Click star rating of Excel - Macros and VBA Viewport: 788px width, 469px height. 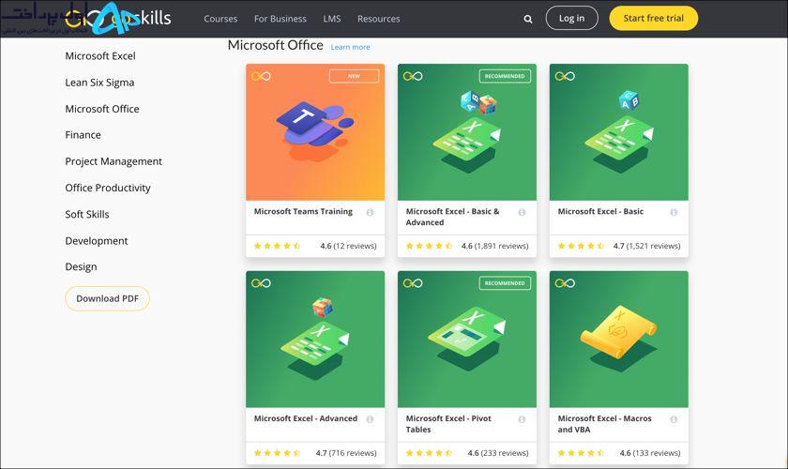(x=581, y=453)
